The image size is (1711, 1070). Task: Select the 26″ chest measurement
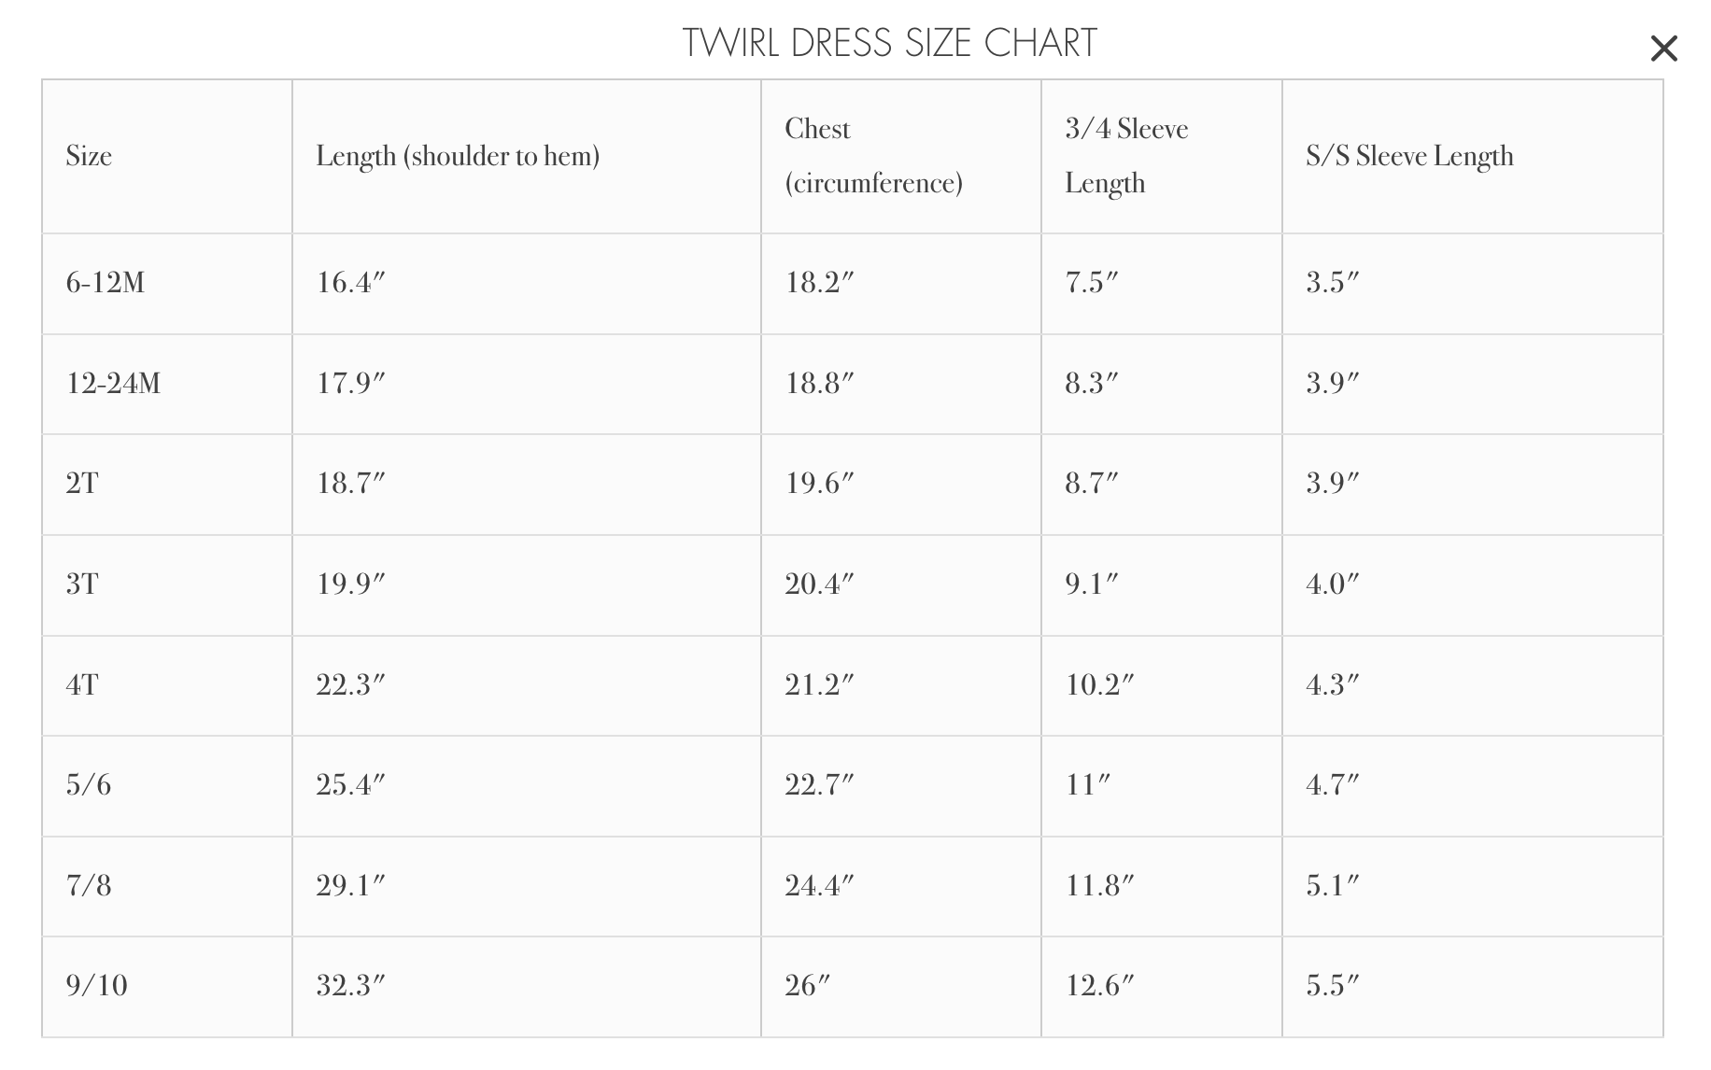tap(807, 986)
